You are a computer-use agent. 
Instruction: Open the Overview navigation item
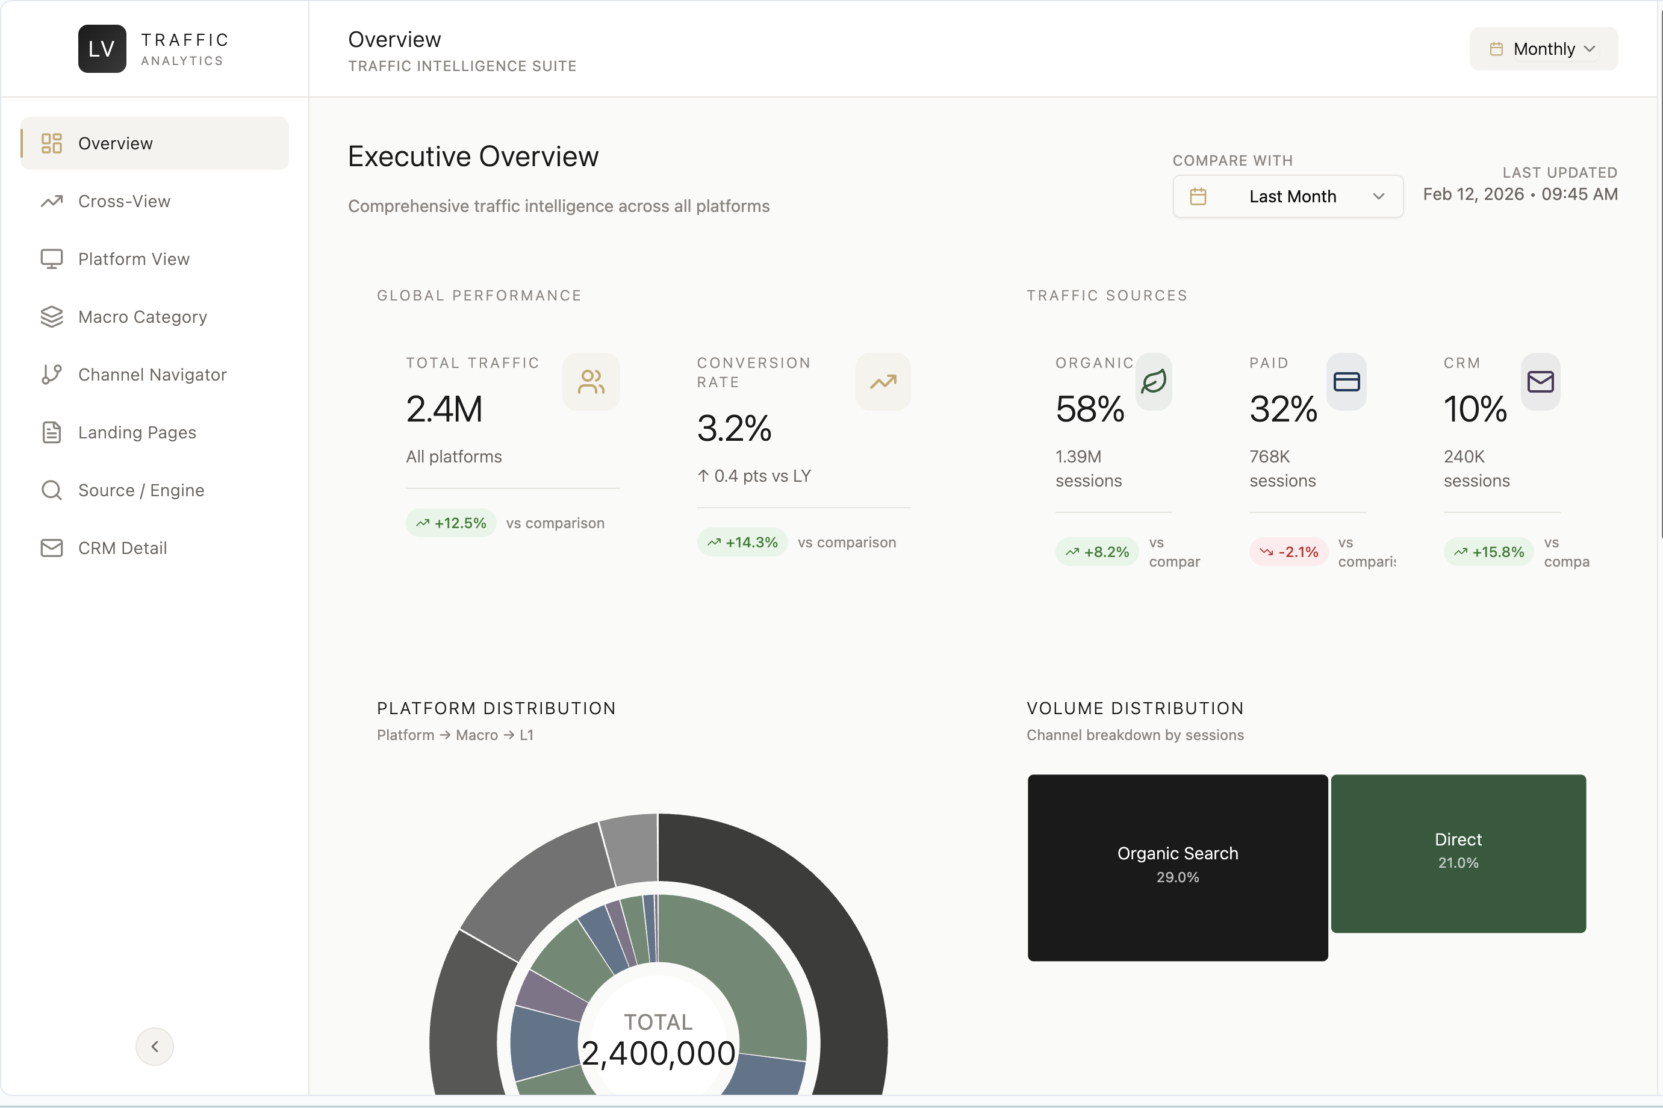(x=155, y=143)
